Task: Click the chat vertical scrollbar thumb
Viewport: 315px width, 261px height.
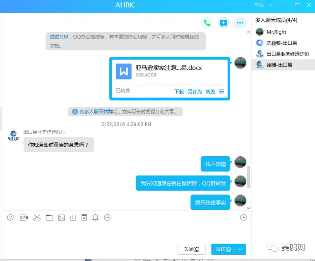Action: pyautogui.click(x=248, y=177)
